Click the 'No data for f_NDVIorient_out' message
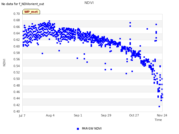179x134 pixels. tap(23, 4)
